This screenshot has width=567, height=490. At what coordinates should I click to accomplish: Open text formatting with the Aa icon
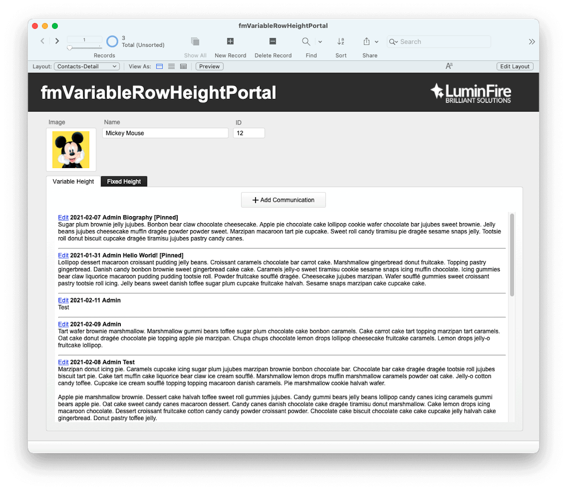[449, 66]
